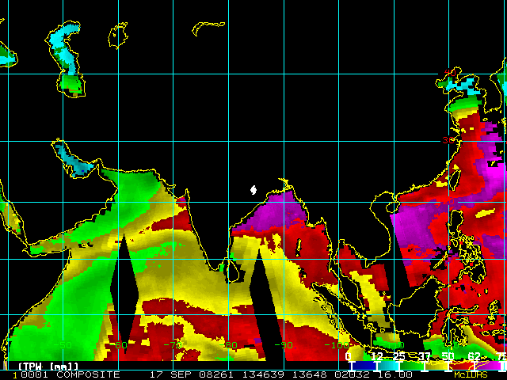Click the "12" color bar tick label
The width and height of the screenshot is (507, 380).
coord(377,356)
